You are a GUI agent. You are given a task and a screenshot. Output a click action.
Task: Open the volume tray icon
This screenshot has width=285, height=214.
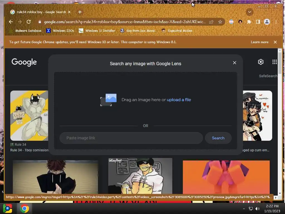tap(257, 209)
